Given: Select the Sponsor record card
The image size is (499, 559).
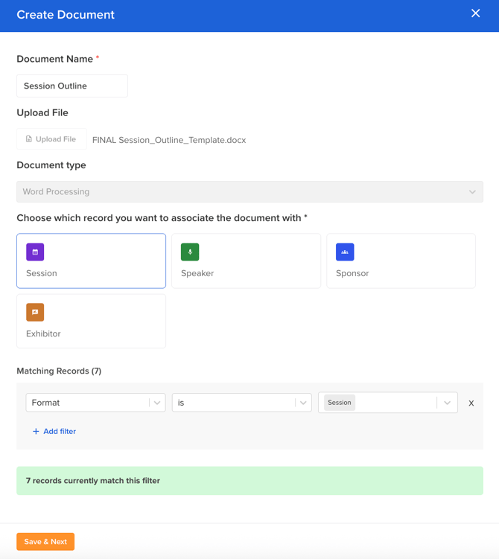Looking at the screenshot, I should pos(401,261).
